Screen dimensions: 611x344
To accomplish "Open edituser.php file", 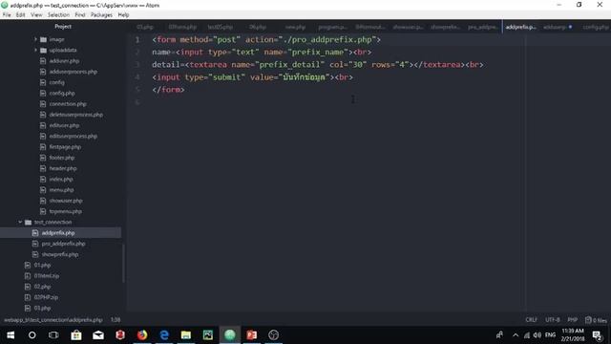I will pyautogui.click(x=64, y=125).
